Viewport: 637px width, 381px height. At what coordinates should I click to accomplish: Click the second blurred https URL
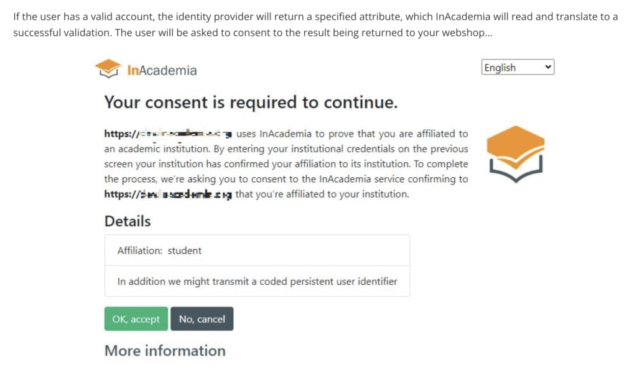(x=169, y=194)
